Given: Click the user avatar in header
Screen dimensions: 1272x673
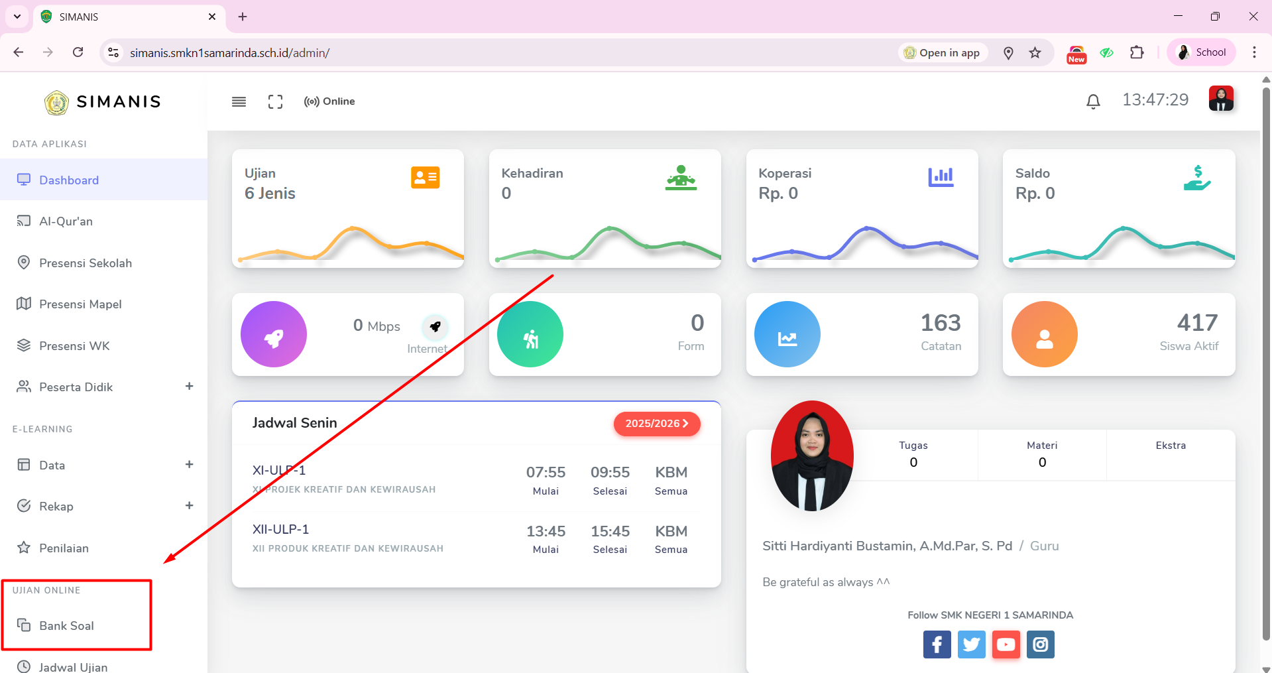Looking at the screenshot, I should coord(1220,99).
